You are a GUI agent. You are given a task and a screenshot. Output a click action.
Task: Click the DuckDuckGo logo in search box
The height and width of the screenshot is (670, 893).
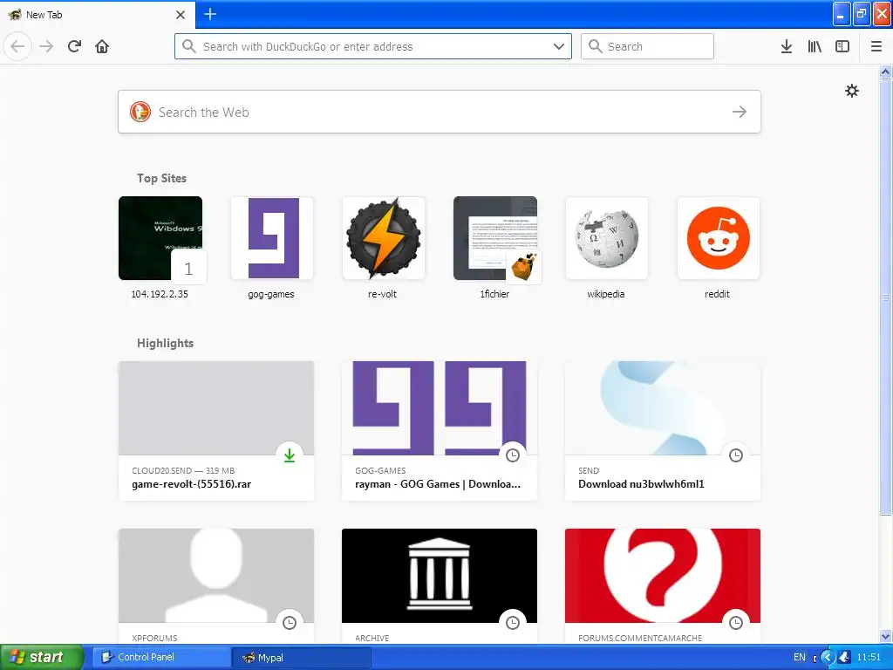[140, 112]
